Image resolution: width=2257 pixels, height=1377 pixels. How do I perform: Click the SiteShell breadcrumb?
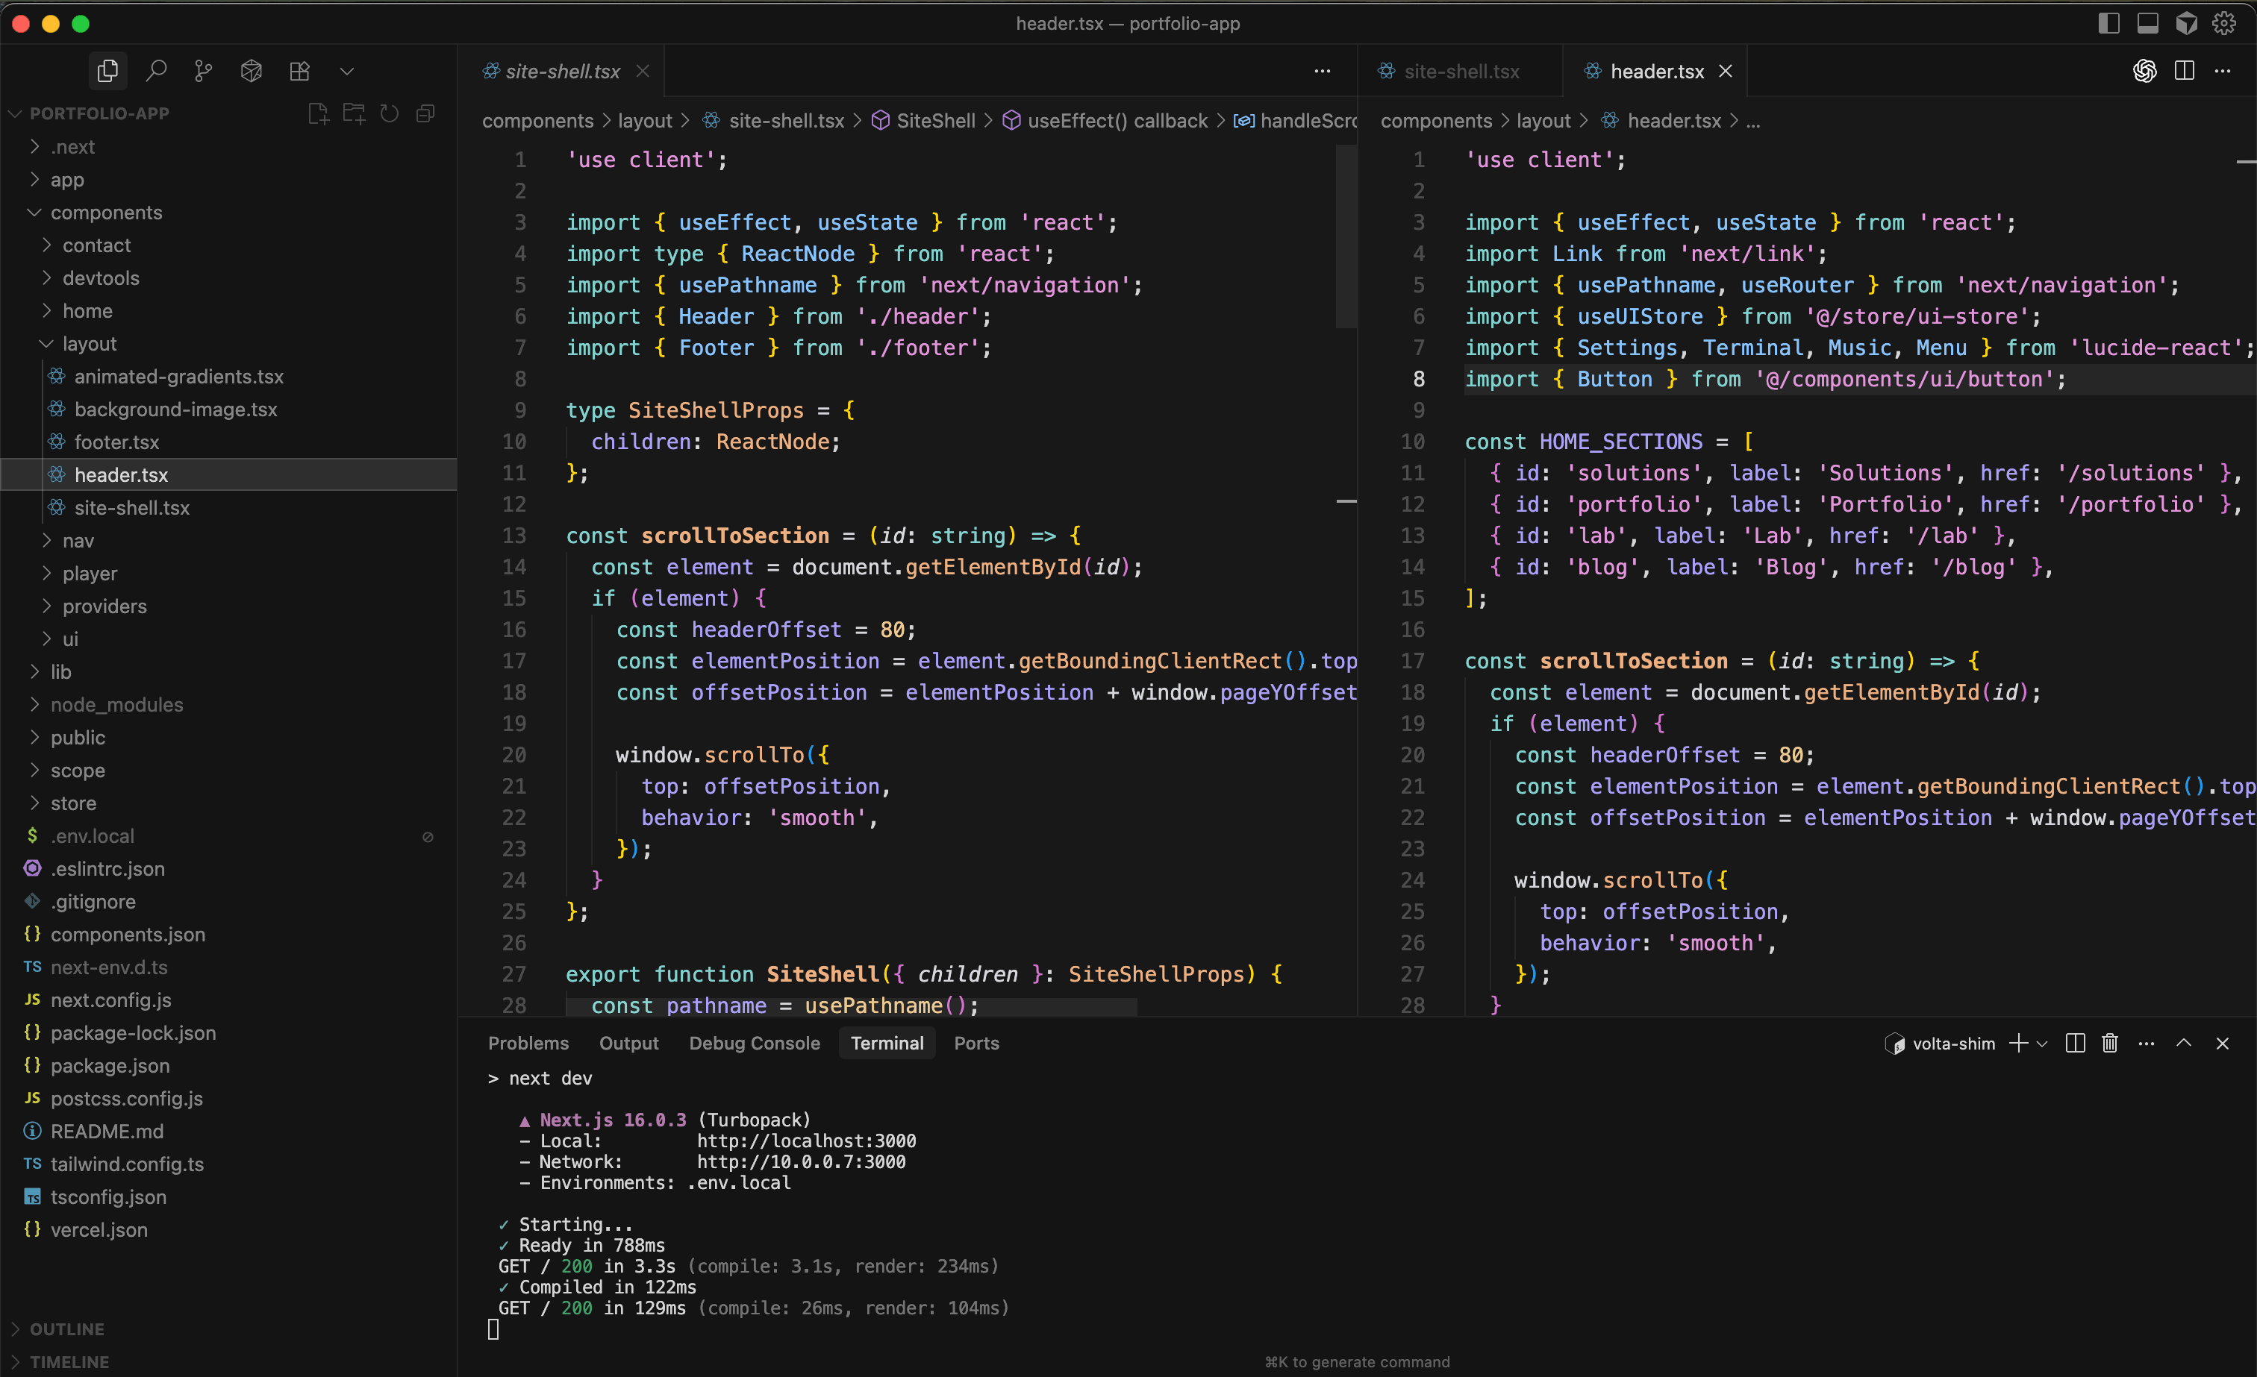934,120
